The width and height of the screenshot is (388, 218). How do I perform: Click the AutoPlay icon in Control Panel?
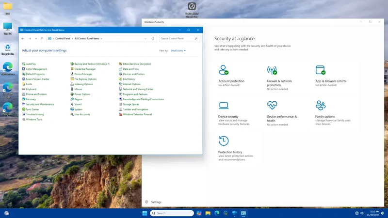pyautogui.click(x=23, y=64)
